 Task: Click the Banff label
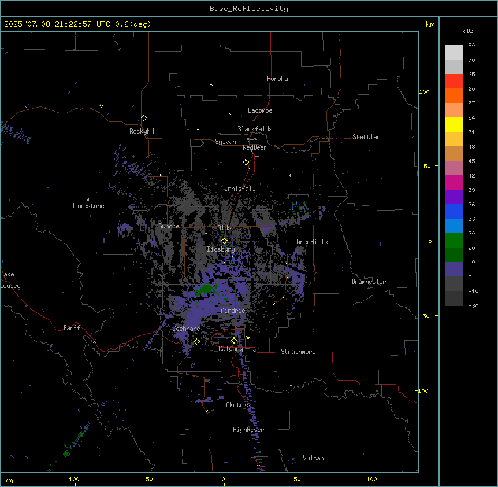[72, 328]
